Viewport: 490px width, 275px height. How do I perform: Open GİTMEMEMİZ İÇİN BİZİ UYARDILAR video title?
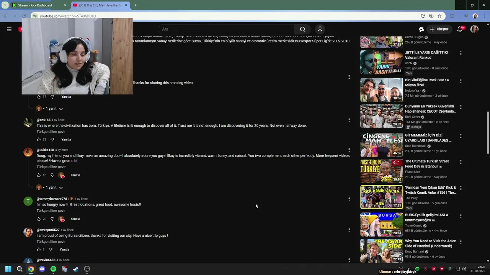point(428,138)
